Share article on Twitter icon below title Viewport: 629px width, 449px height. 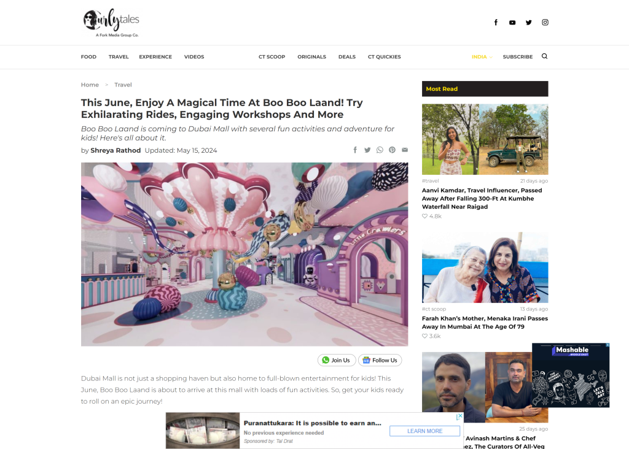tap(367, 150)
